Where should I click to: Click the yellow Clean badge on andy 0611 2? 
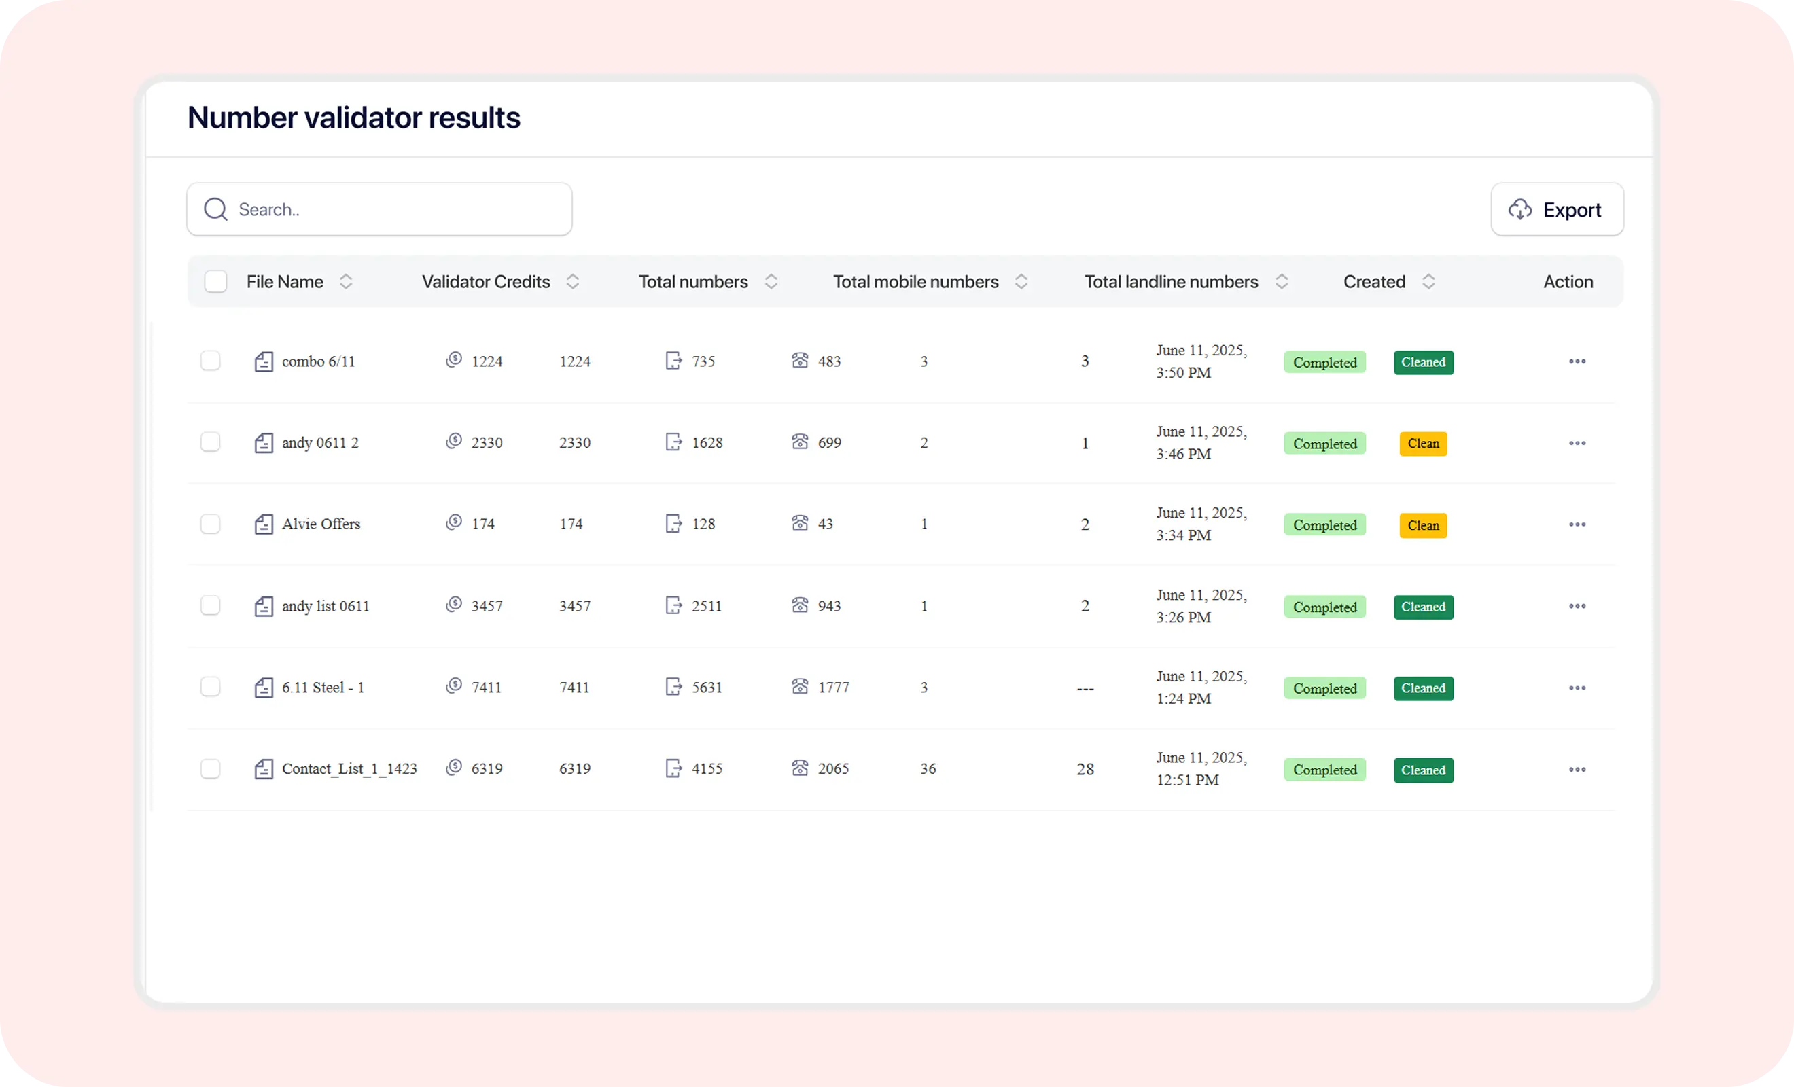(x=1423, y=444)
